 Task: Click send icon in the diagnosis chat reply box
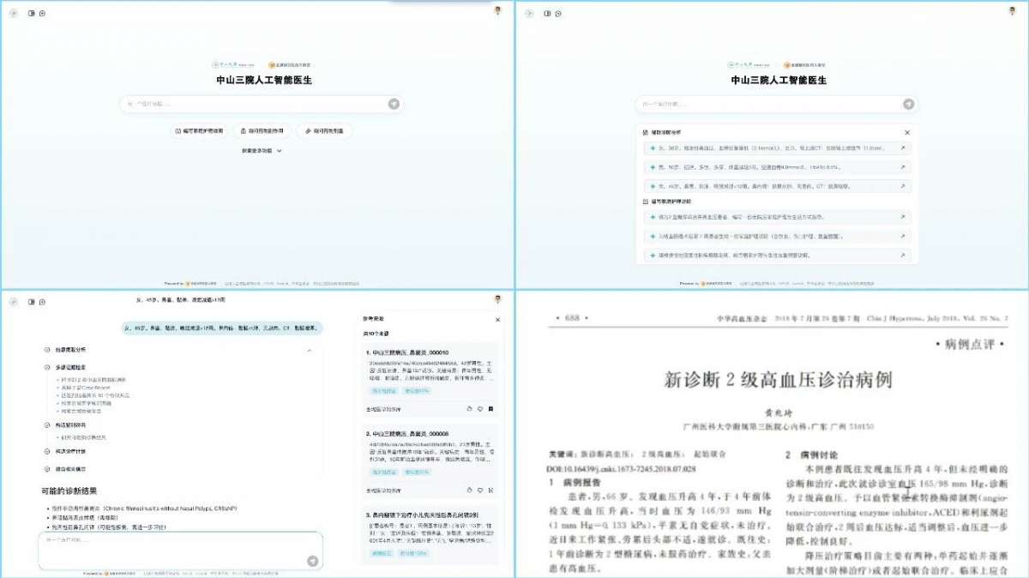coord(312,561)
